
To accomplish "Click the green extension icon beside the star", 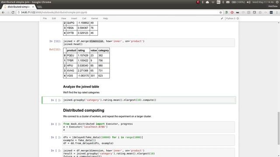I will (227, 13).
